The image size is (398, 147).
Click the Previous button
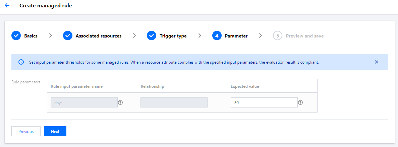click(x=26, y=131)
